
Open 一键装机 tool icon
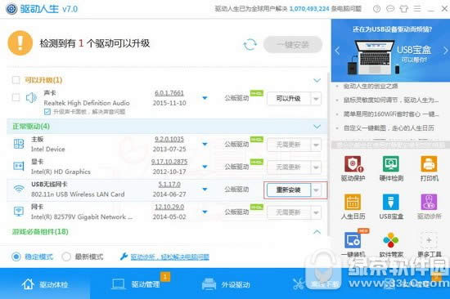353,240
